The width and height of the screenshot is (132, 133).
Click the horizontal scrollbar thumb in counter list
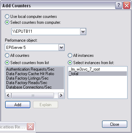(33, 95)
